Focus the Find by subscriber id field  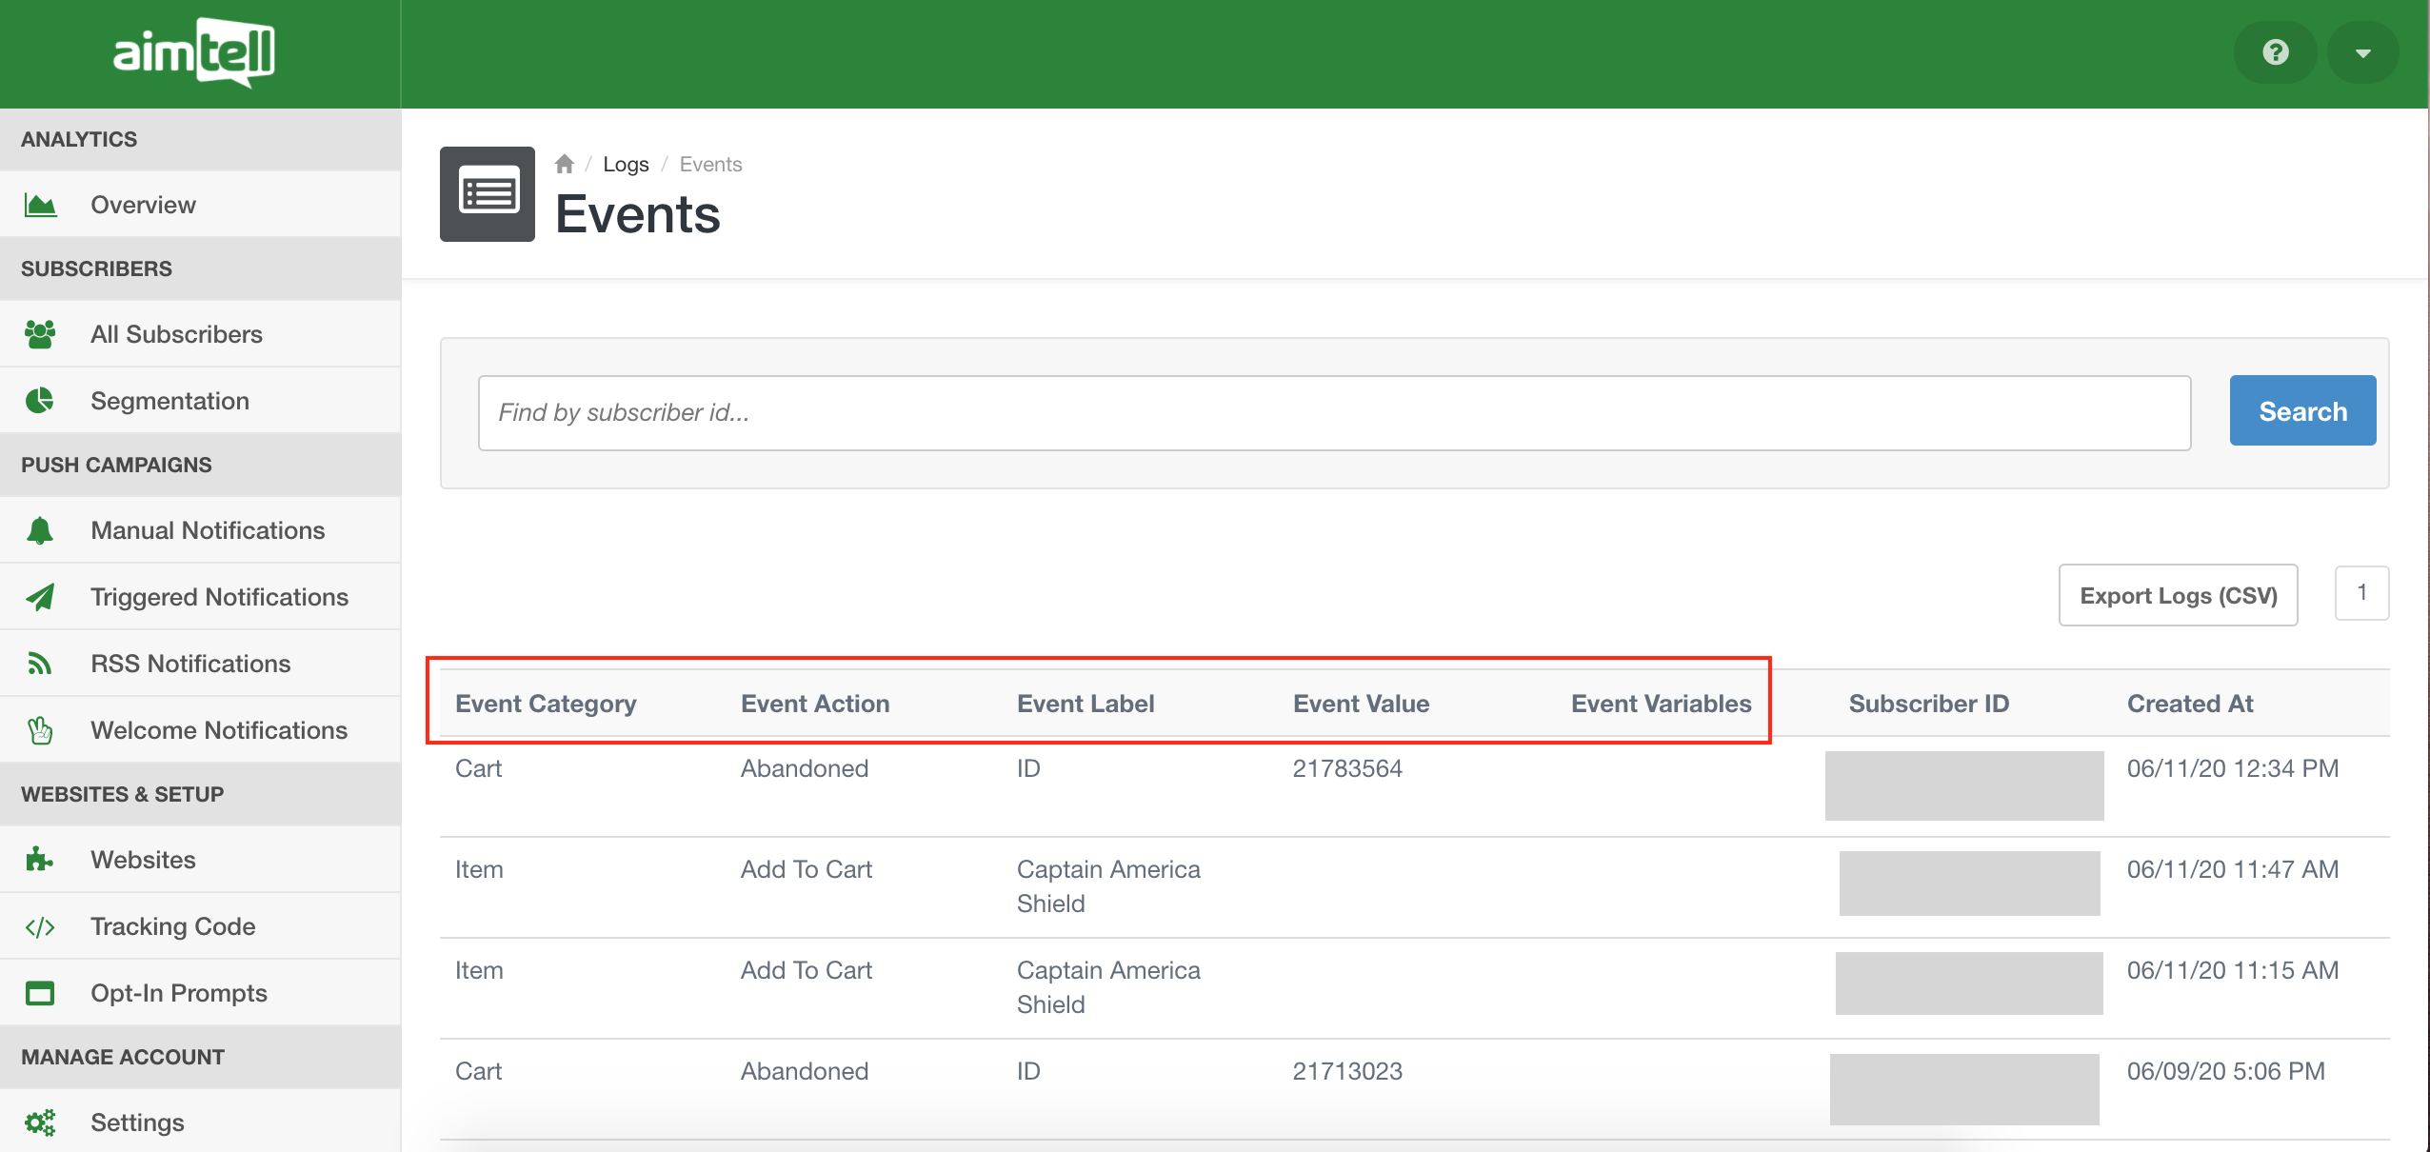tap(1334, 412)
